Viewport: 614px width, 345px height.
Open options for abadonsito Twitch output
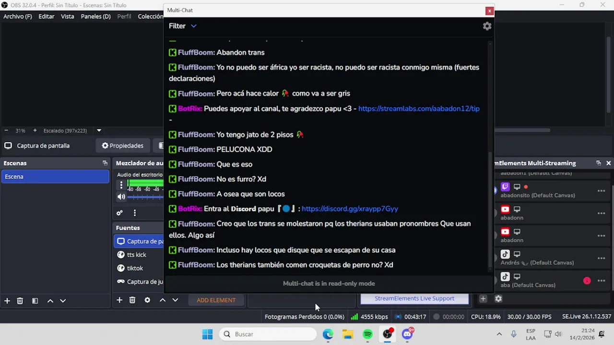(x=601, y=191)
